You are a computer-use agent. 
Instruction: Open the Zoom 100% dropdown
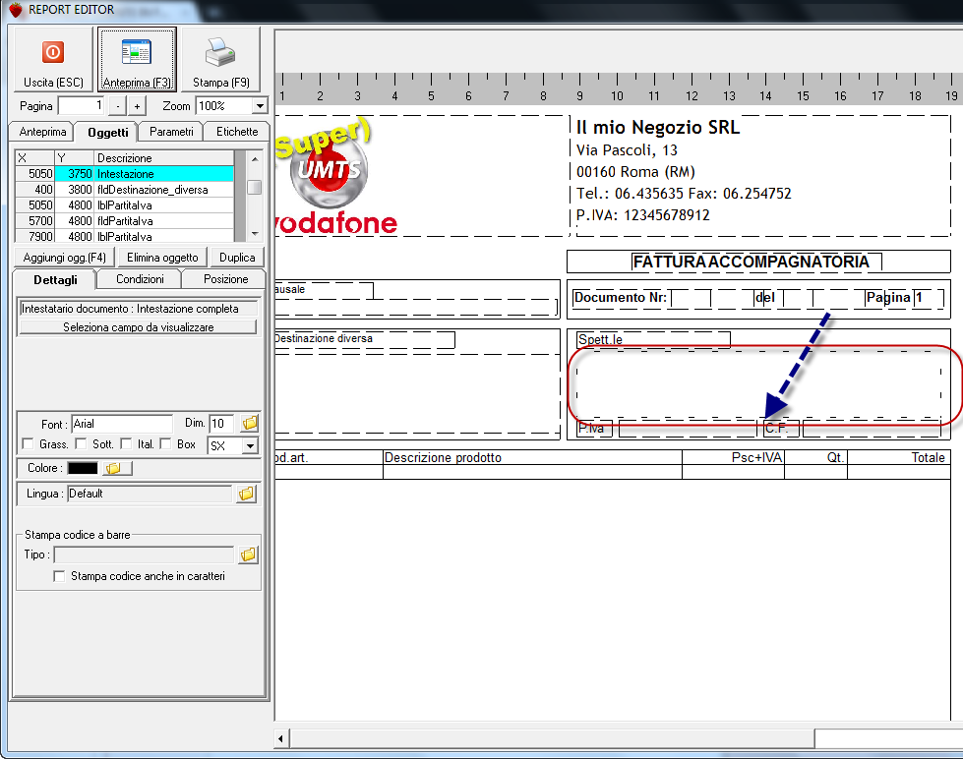point(260,106)
